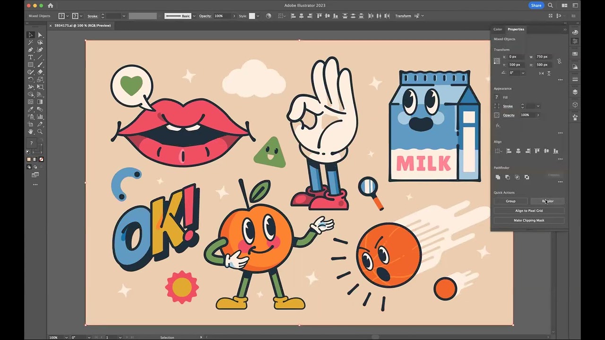605x340 pixels.
Task: Switch to Draw Normal mode
Action: pos(29,167)
